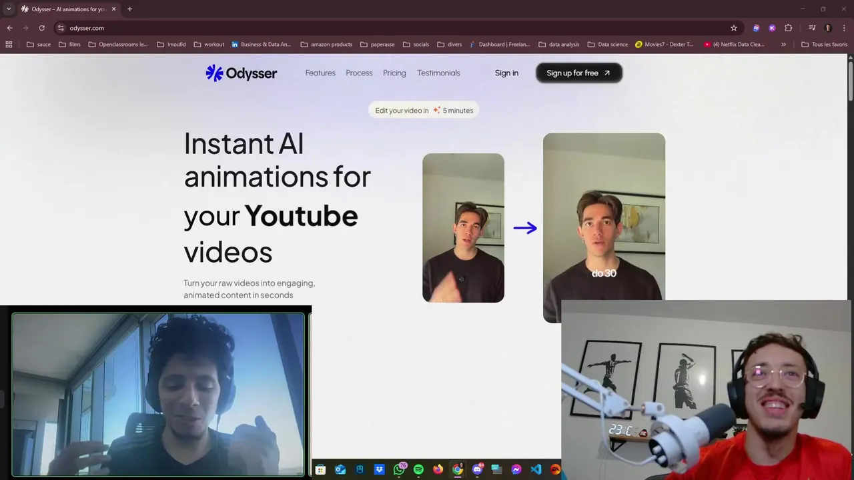Open the tab search dropdown arrow
Viewport: 854px width, 480px height.
pos(9,9)
